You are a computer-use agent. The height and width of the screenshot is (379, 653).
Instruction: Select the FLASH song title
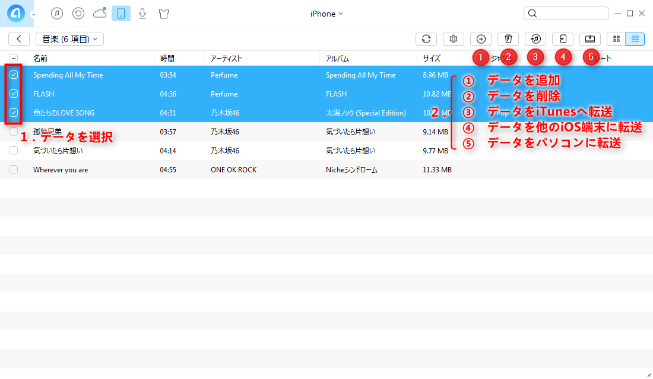[44, 94]
